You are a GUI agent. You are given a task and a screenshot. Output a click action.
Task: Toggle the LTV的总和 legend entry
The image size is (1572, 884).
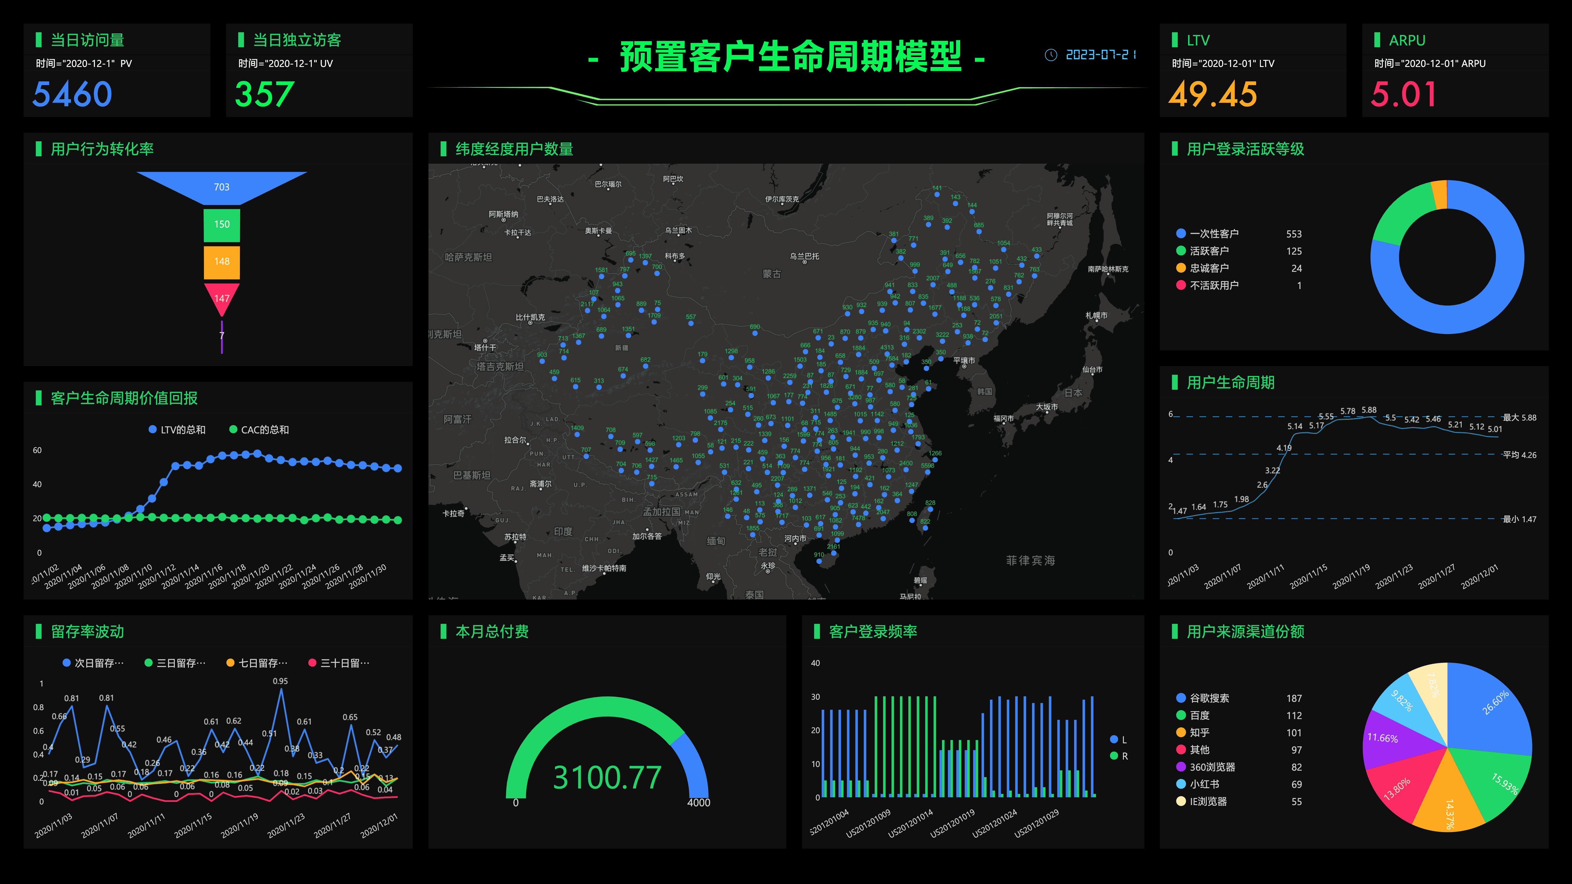tap(177, 429)
